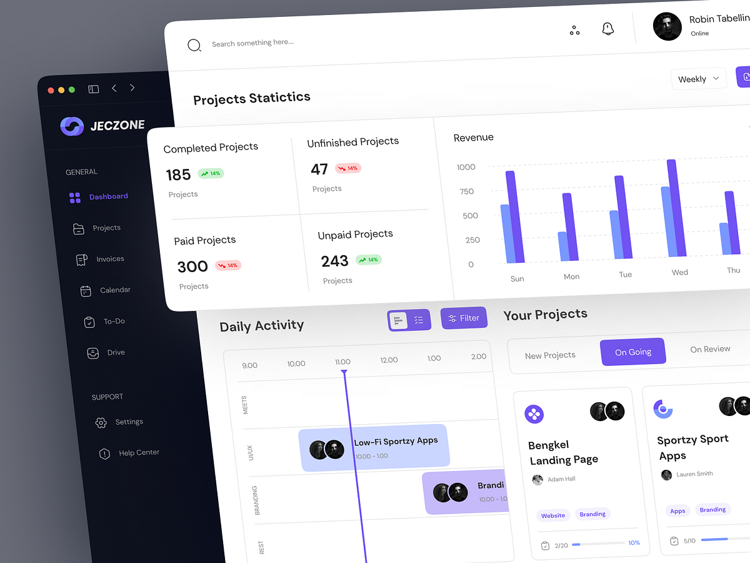Select the New Projects tab
Viewport: 750px width, 563px height.
coord(550,355)
